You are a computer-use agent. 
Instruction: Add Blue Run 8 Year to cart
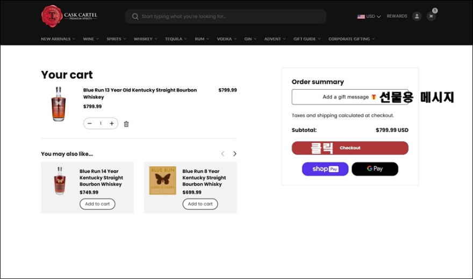tap(200, 204)
